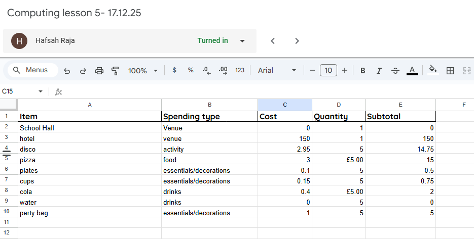Click the Undo arrow icon
This screenshot has width=474, height=239.
click(67, 71)
